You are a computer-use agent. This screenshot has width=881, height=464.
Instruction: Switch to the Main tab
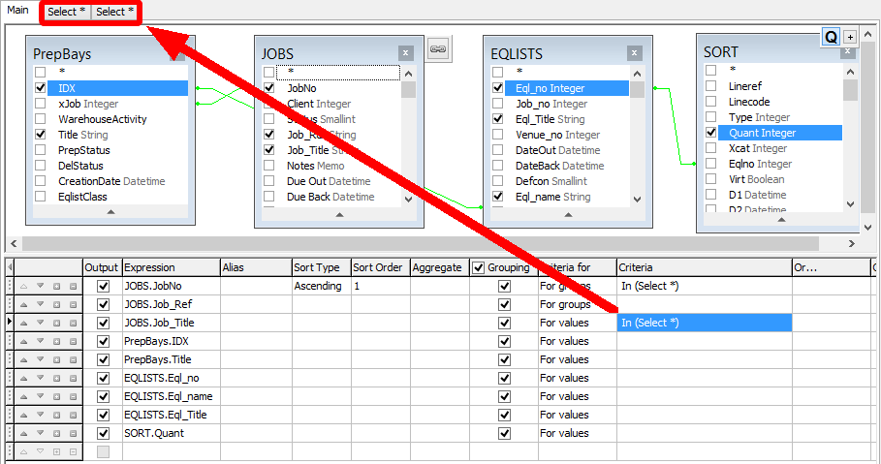(x=17, y=11)
